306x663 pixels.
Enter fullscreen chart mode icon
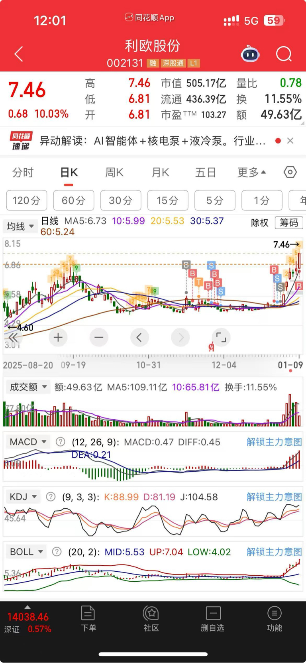point(221,338)
